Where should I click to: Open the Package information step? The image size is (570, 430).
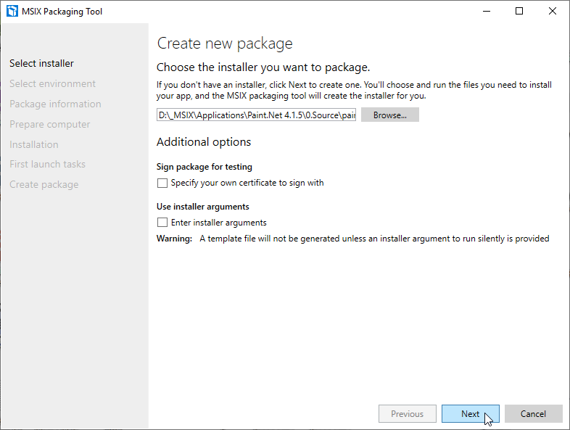(x=55, y=104)
